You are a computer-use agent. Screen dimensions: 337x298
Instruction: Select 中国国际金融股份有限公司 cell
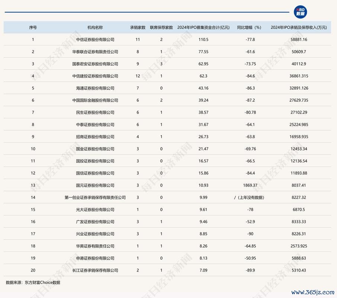(x=95, y=100)
